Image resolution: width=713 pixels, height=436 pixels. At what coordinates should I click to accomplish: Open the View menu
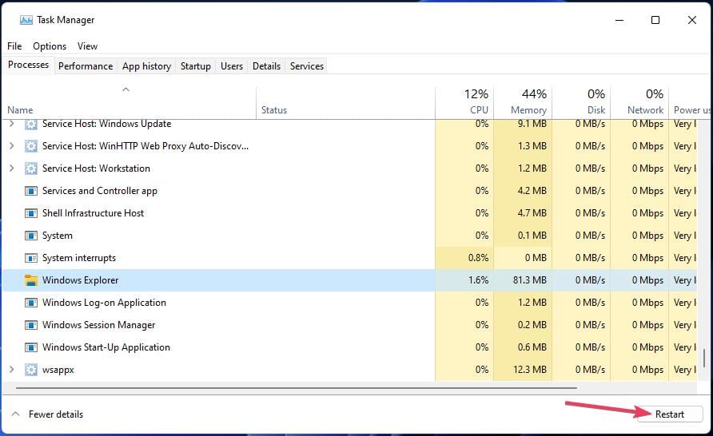point(87,46)
